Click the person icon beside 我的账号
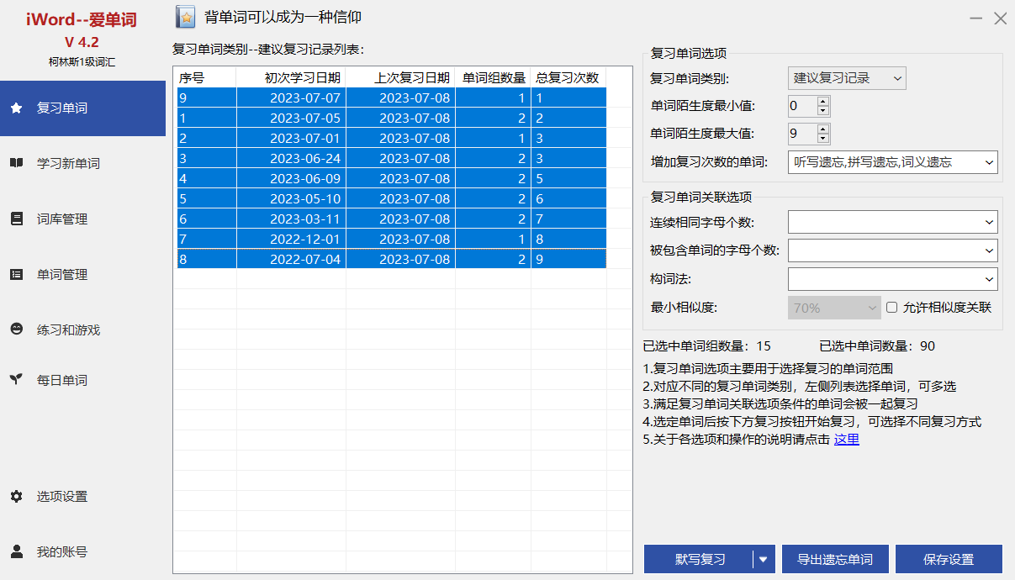Viewport: 1015px width, 580px height. pos(16,552)
